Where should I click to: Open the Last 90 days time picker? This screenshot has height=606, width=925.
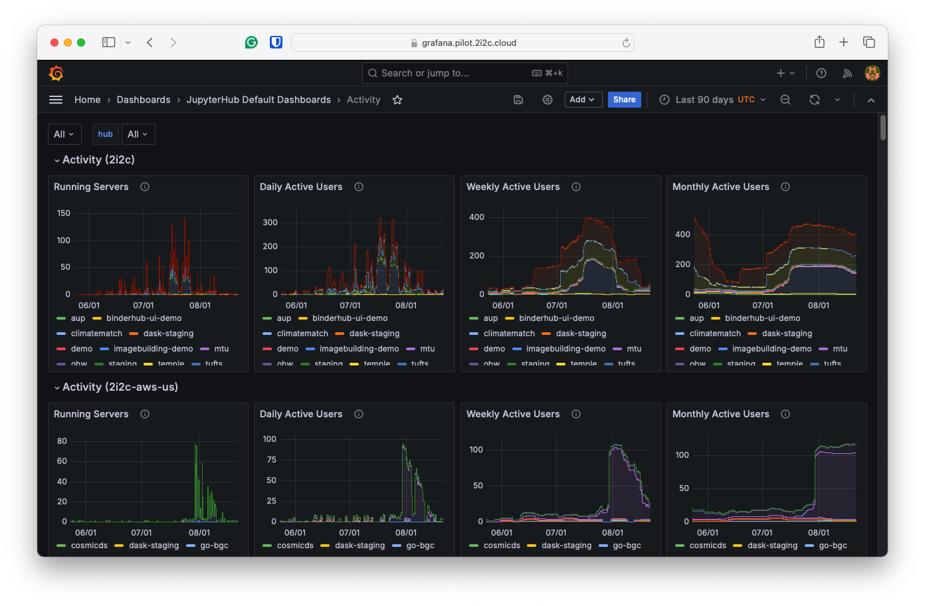coord(712,100)
